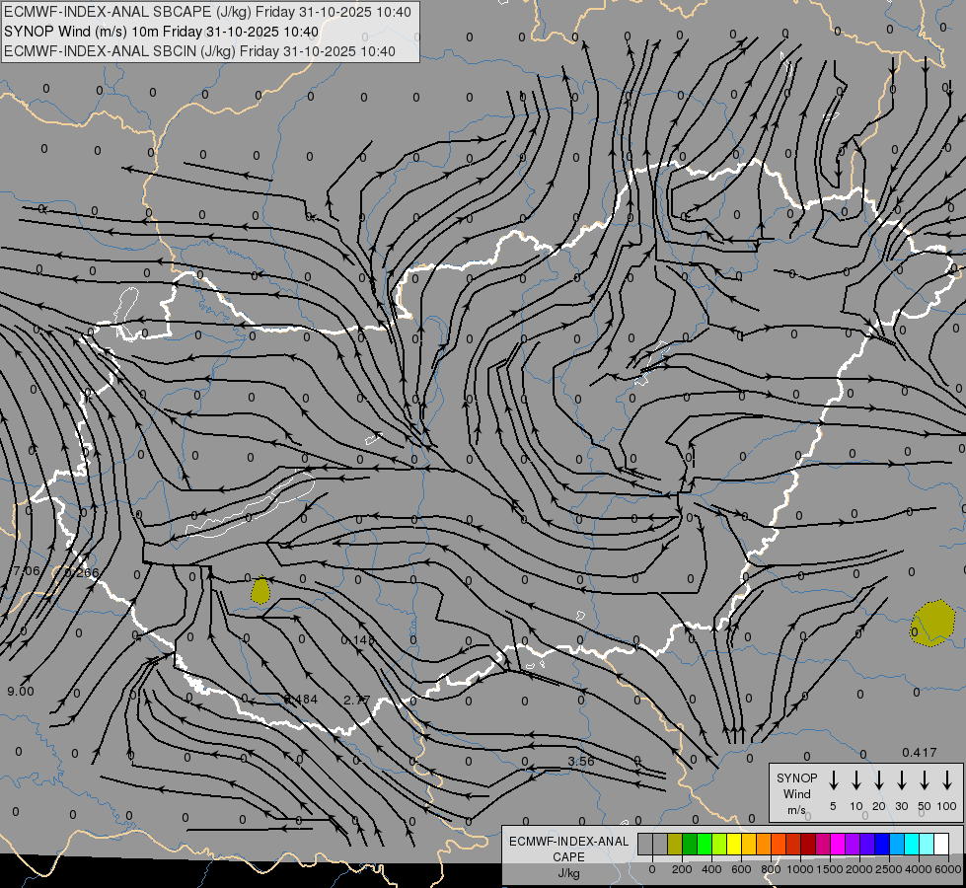The width and height of the screenshot is (966, 888).
Task: Pick the dark red CAPE legend swatch
Action: (x=808, y=845)
